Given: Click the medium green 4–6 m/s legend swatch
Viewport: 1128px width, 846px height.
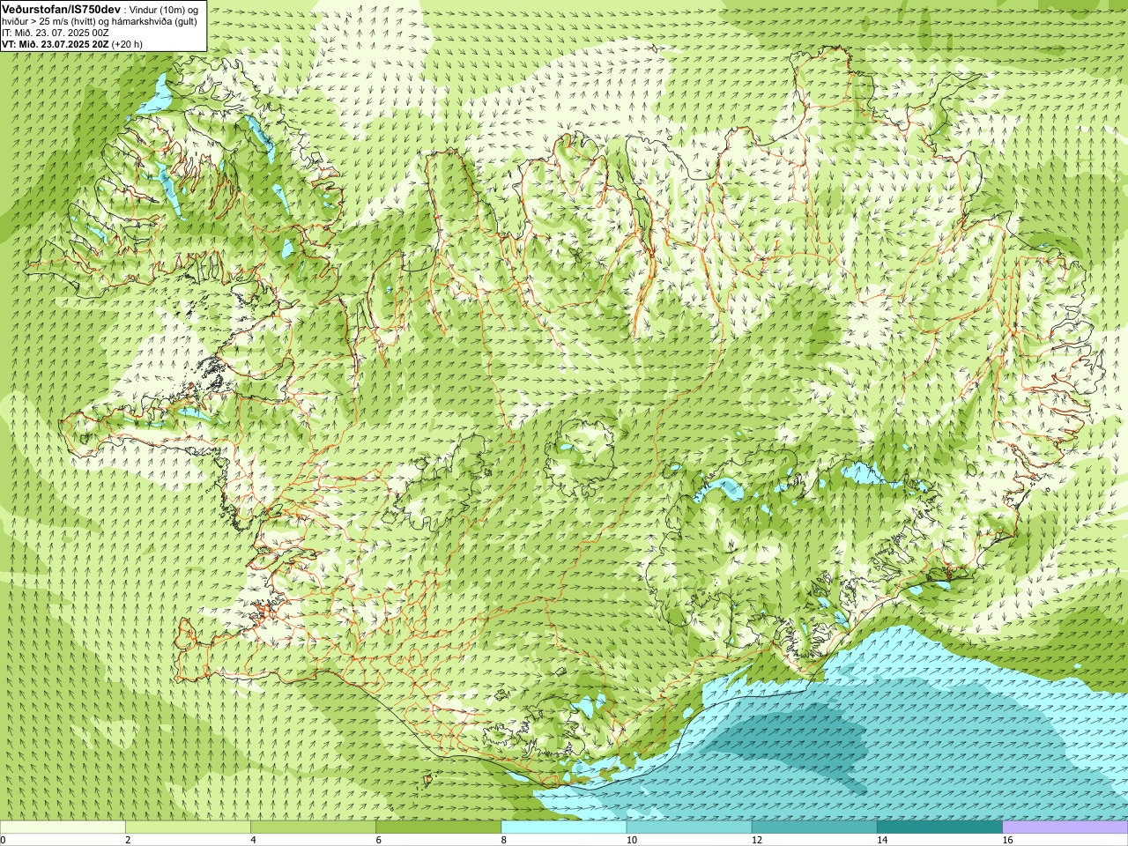Looking at the screenshot, I should 313,827.
